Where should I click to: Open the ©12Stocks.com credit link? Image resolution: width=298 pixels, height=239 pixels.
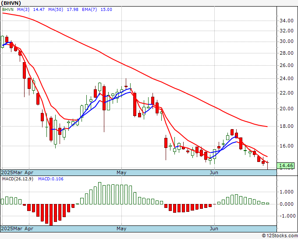pyautogui.click(x=280, y=236)
